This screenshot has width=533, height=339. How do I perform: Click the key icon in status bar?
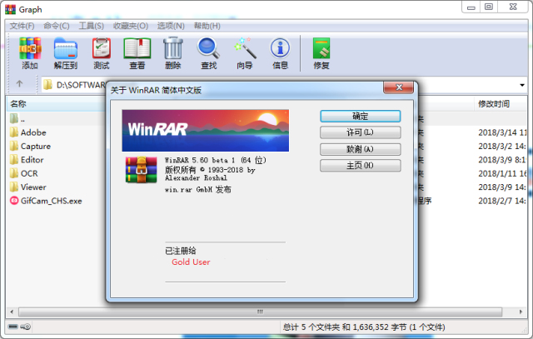click(26, 327)
